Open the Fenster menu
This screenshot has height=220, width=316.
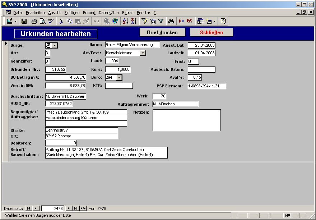point(143,13)
